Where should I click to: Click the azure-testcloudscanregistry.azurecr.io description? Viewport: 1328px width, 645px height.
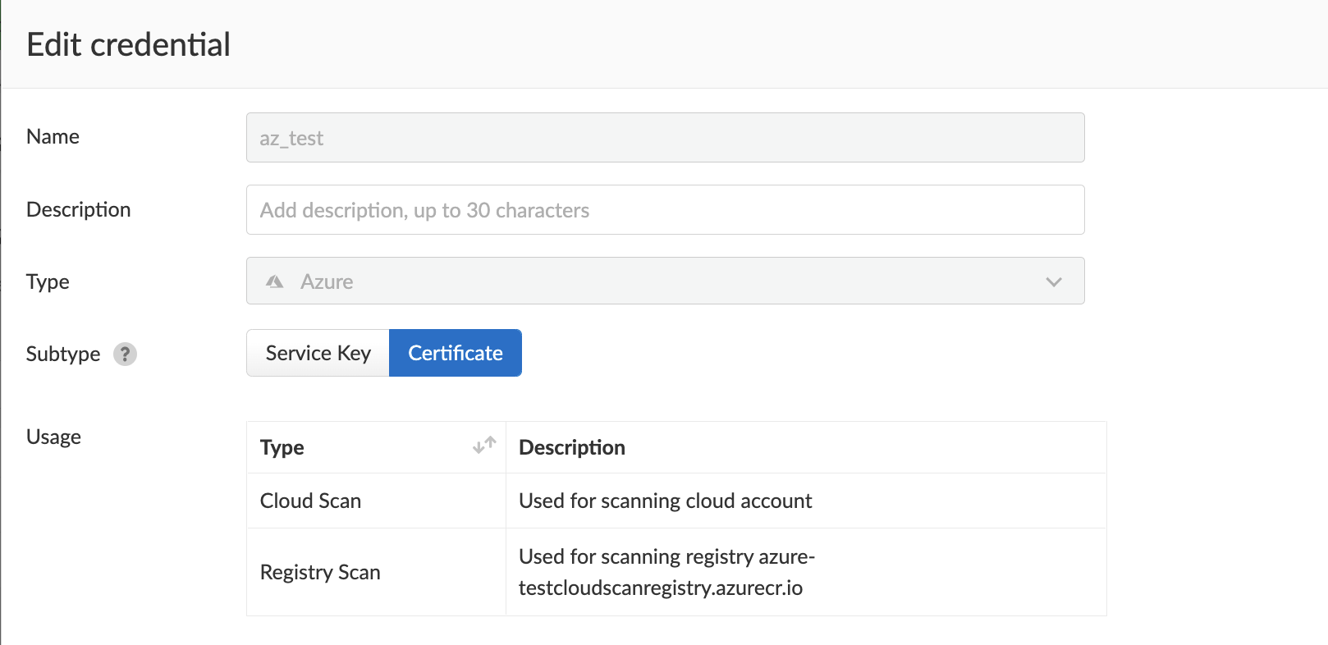[666, 572]
